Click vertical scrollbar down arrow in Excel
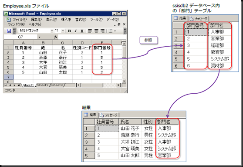 pyautogui.click(x=124, y=81)
